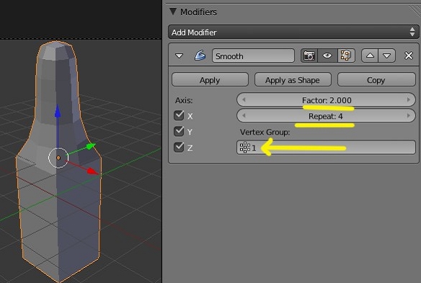Click the Smooth modifier hand icon
The width and height of the screenshot is (421, 283).
(200, 55)
